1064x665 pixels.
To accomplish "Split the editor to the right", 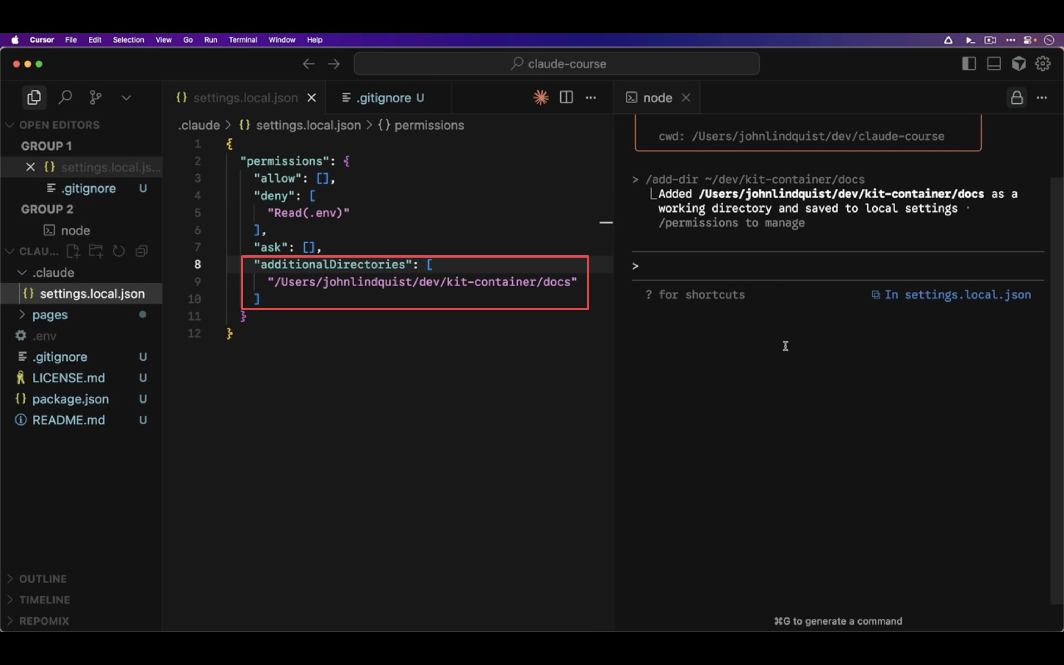I will tap(566, 97).
